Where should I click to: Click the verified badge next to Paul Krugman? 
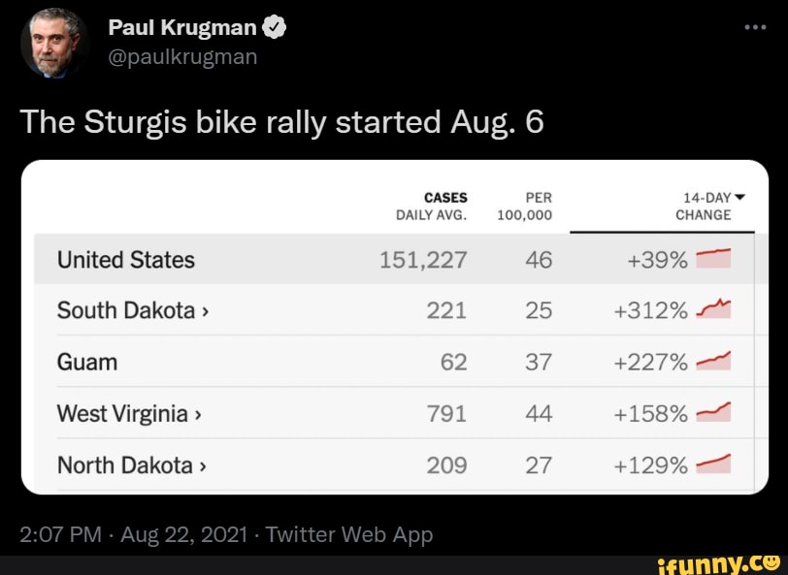click(x=275, y=29)
